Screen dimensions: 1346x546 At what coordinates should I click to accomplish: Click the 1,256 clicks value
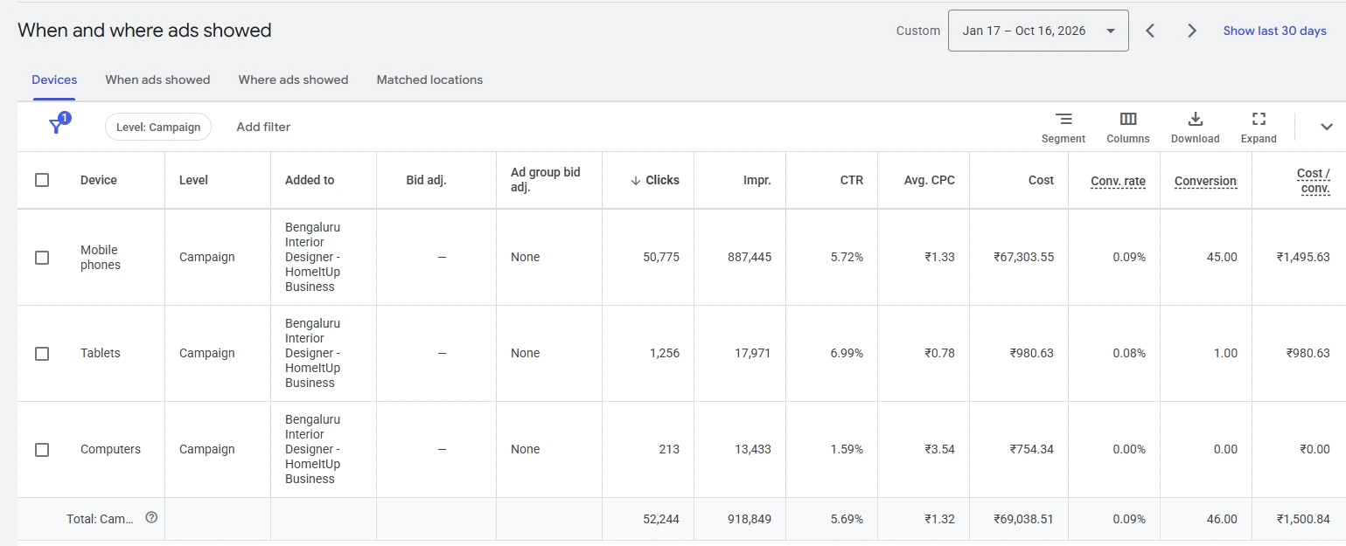pos(665,353)
